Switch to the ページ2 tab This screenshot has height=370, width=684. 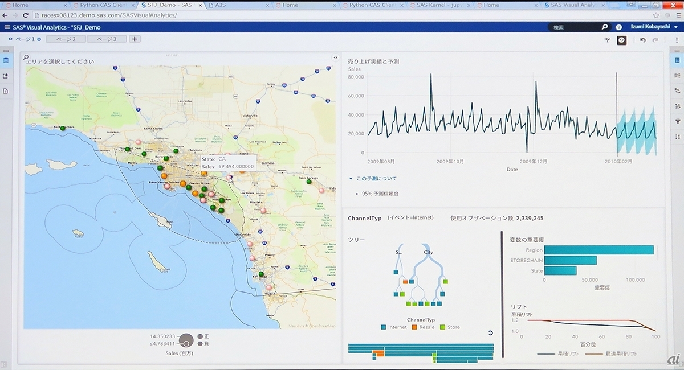click(x=65, y=39)
